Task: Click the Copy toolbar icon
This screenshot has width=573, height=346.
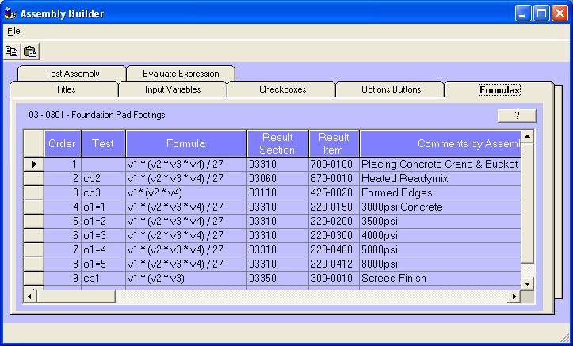Action: point(12,51)
